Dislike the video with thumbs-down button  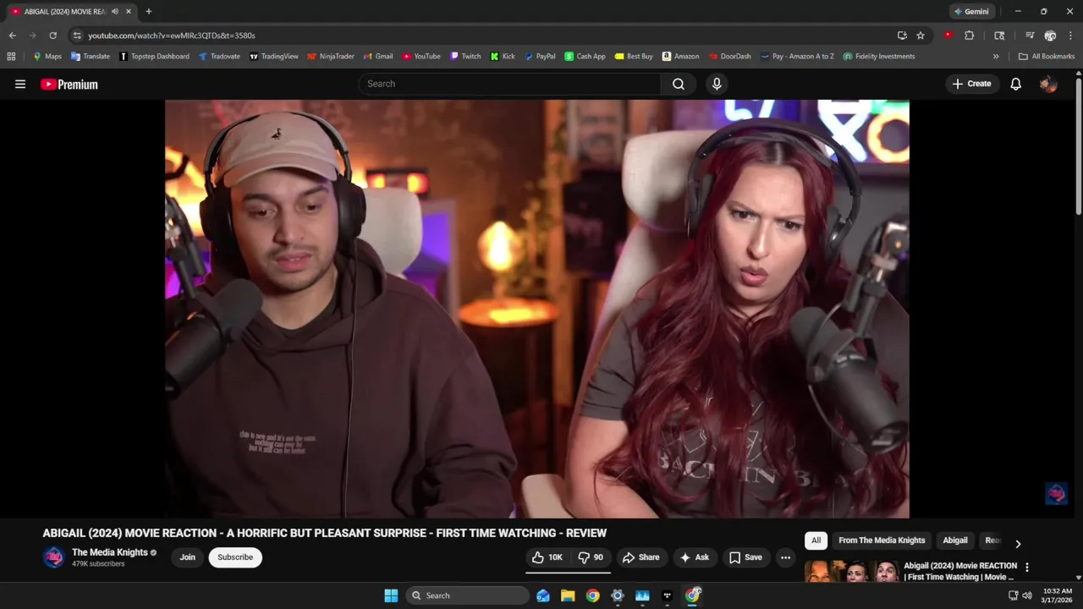click(591, 557)
